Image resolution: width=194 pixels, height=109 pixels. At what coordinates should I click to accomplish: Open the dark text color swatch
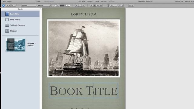click(x=62, y=5)
